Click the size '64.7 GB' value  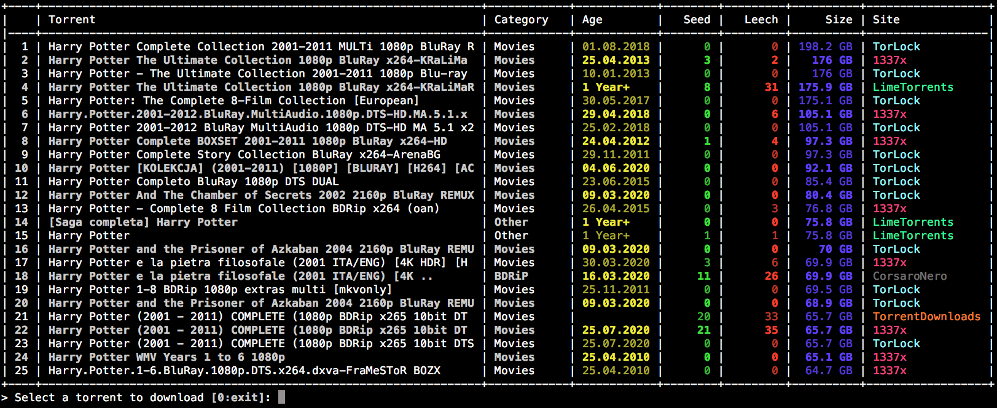(x=829, y=371)
